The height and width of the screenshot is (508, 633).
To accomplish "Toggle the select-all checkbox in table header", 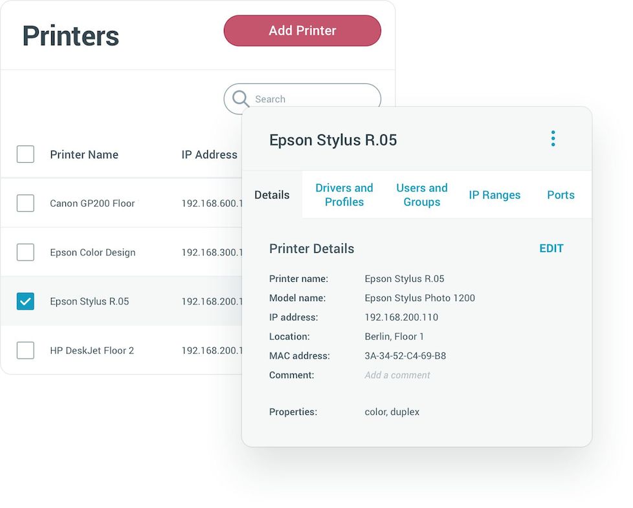I will 25,154.
